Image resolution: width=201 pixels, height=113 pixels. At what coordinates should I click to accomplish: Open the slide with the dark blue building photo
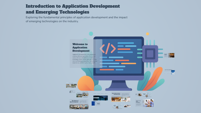coord(100,97)
